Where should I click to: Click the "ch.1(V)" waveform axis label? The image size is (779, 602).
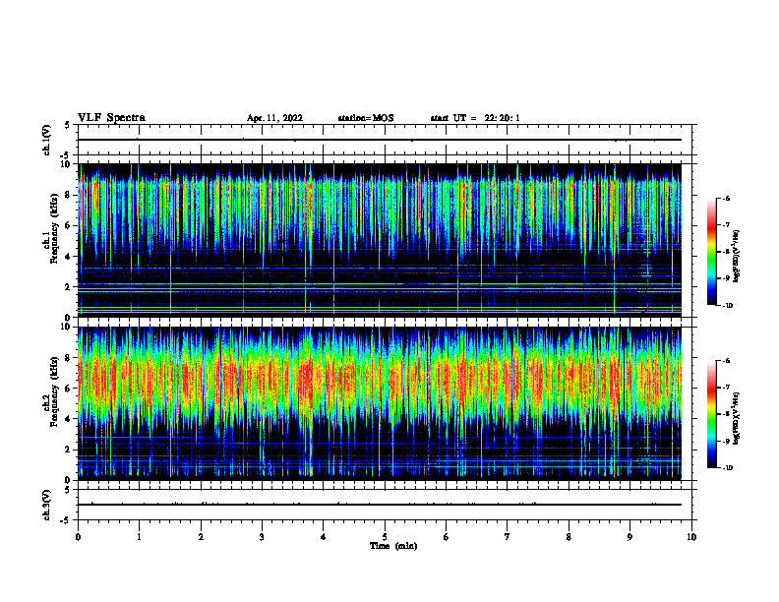[x=46, y=140]
